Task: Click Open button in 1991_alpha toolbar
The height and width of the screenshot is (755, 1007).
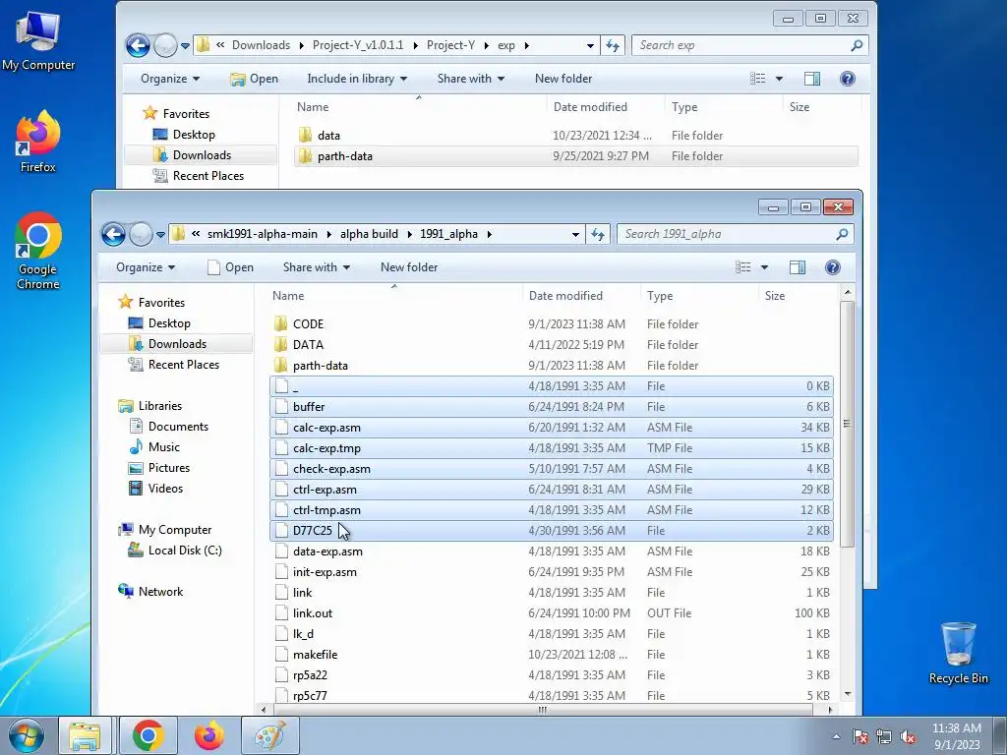Action: [230, 267]
